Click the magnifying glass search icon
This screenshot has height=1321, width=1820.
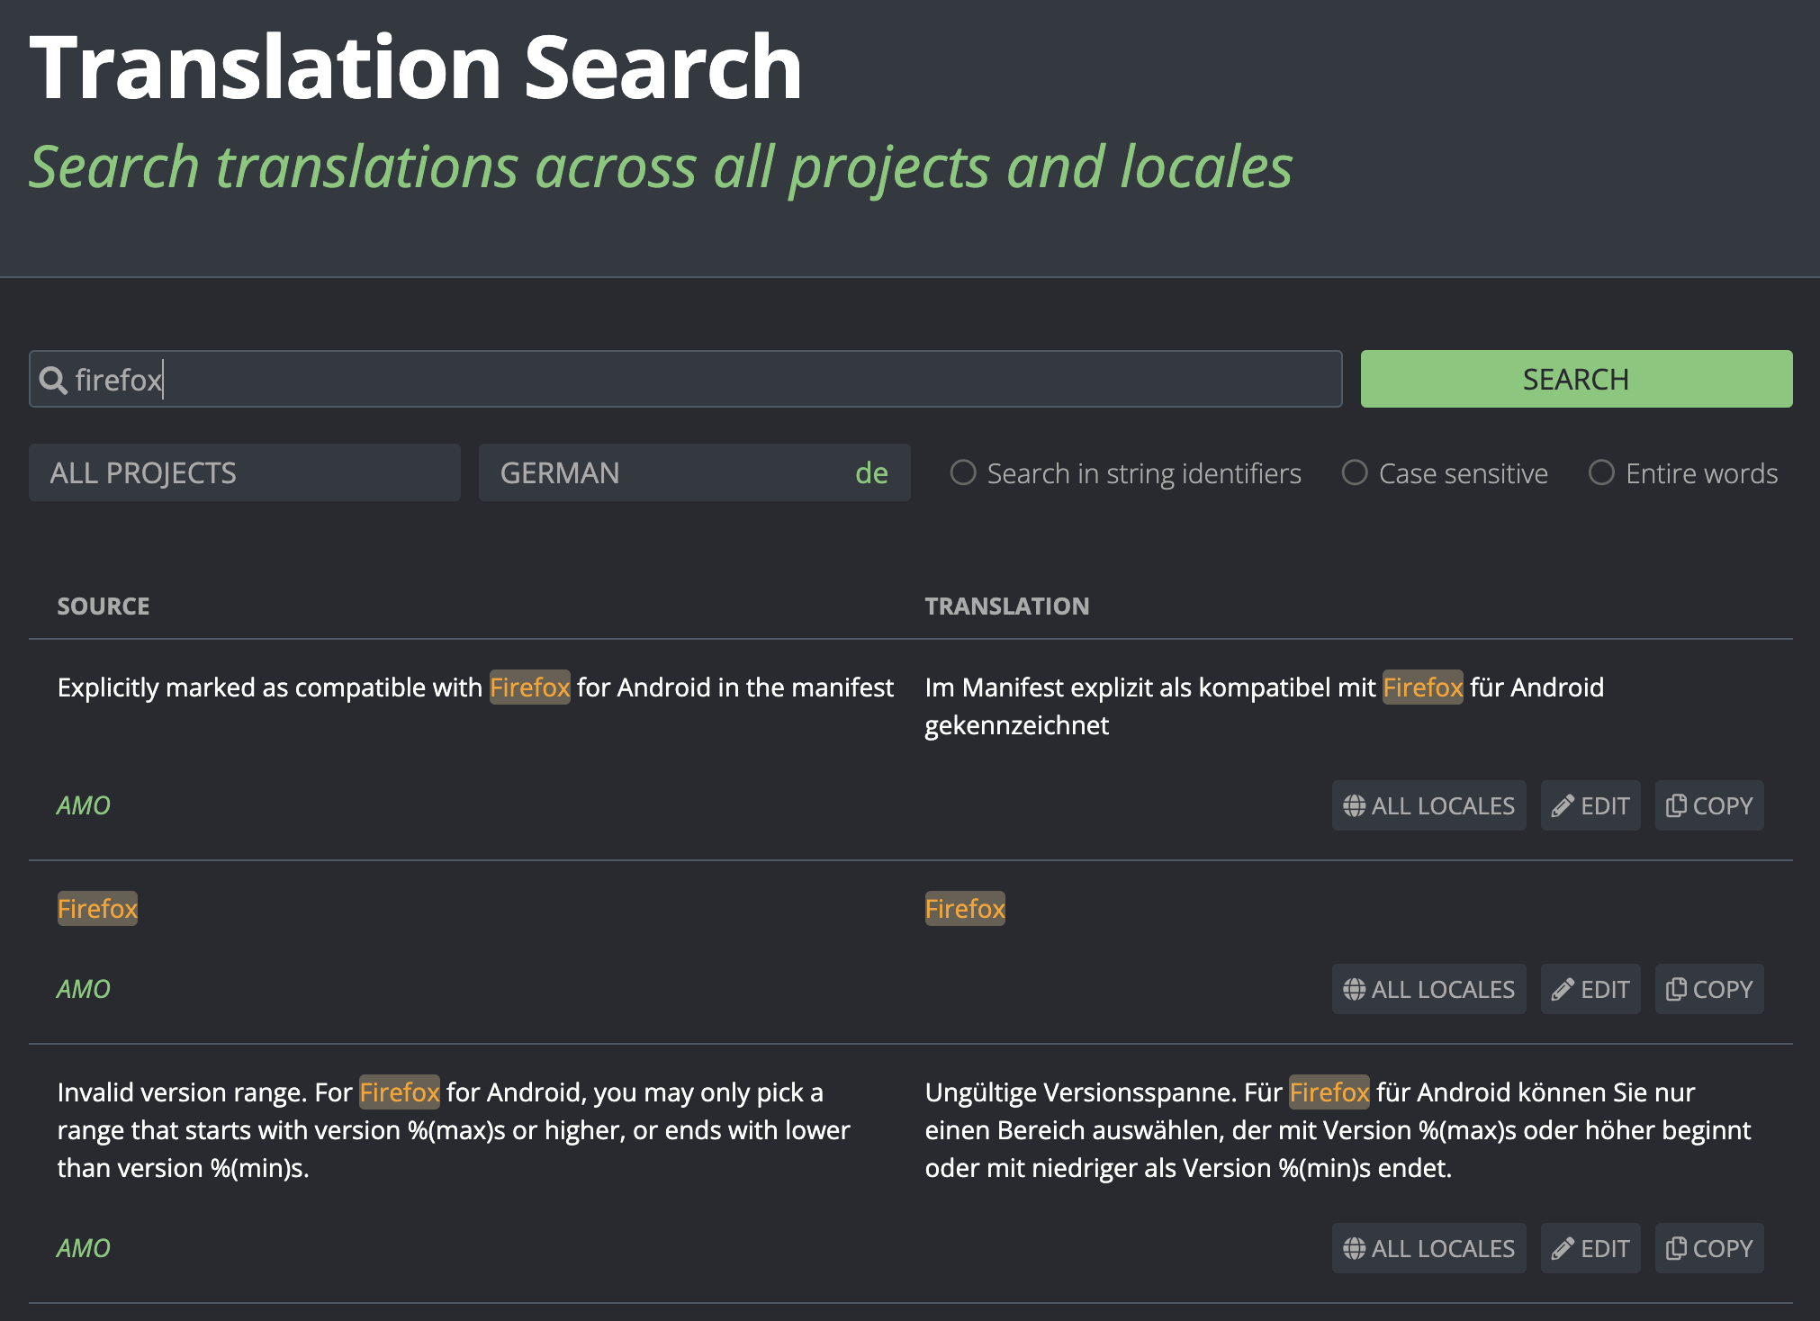[x=53, y=381]
